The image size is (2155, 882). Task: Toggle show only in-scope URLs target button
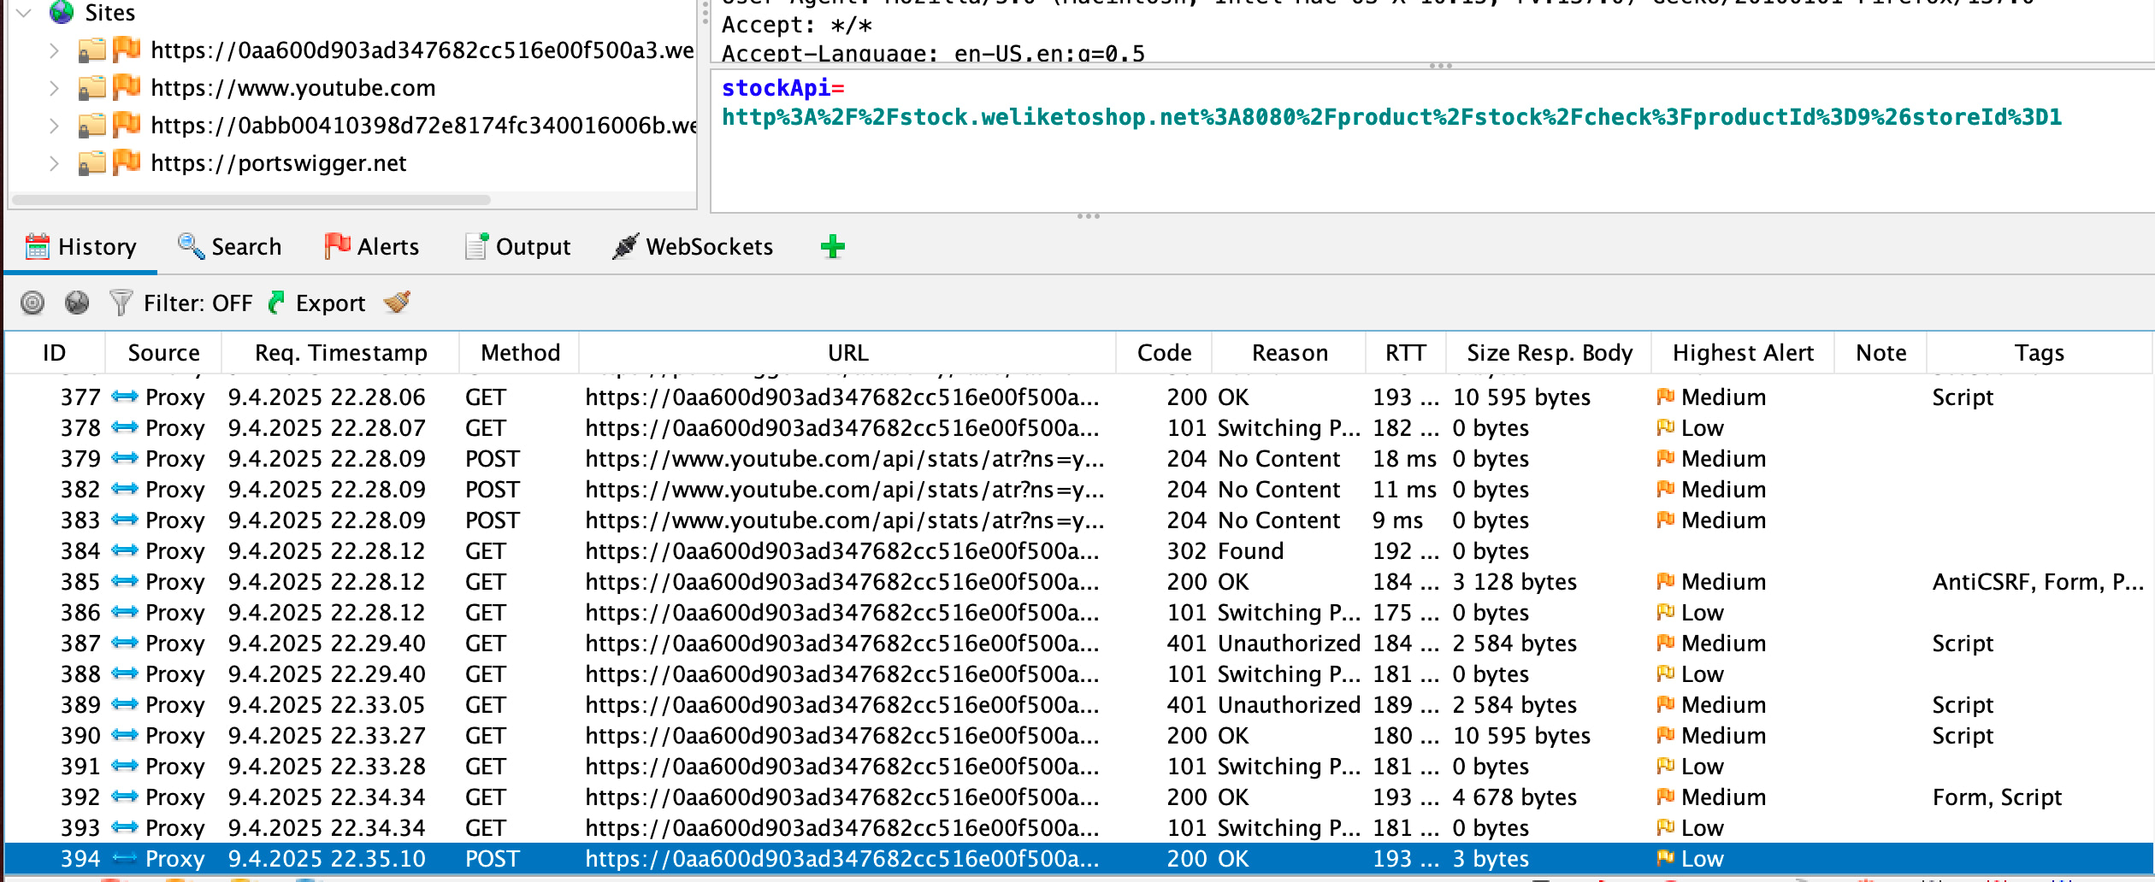pyautogui.click(x=32, y=303)
